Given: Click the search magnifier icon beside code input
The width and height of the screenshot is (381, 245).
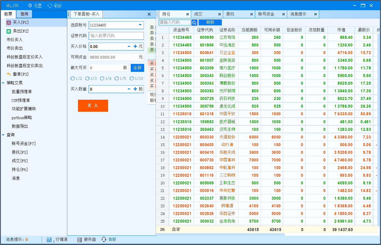Looking at the screenshot, I should 194,22.
